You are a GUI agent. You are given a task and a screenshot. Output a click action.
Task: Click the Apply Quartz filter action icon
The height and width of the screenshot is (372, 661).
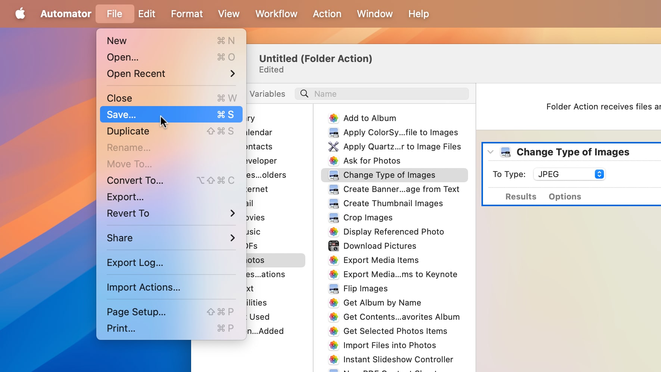[x=333, y=147]
